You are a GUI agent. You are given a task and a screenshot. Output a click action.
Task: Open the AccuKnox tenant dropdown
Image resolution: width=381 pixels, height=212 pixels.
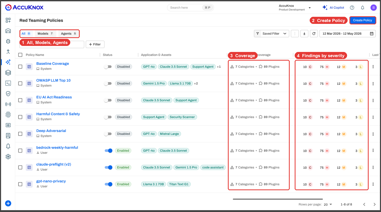[x=295, y=8]
